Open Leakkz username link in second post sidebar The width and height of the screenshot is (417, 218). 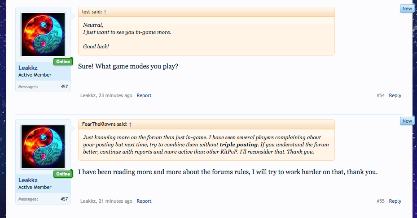click(x=28, y=180)
